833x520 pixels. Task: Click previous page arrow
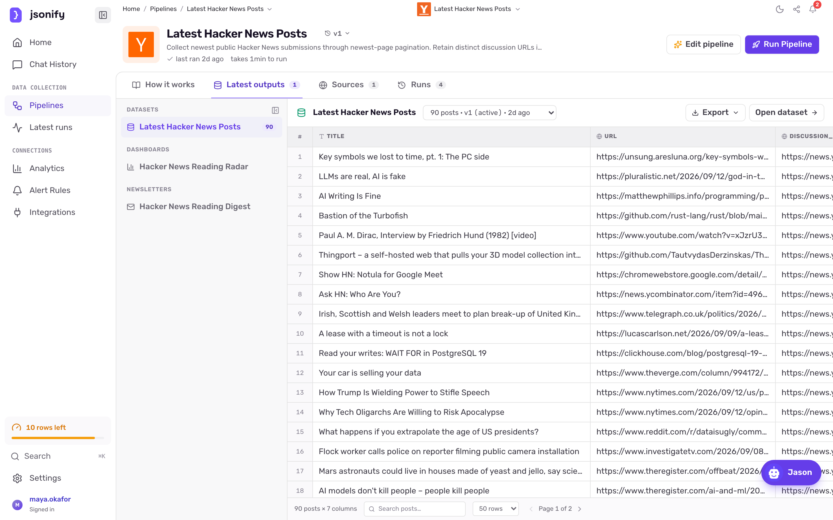[x=531, y=509]
